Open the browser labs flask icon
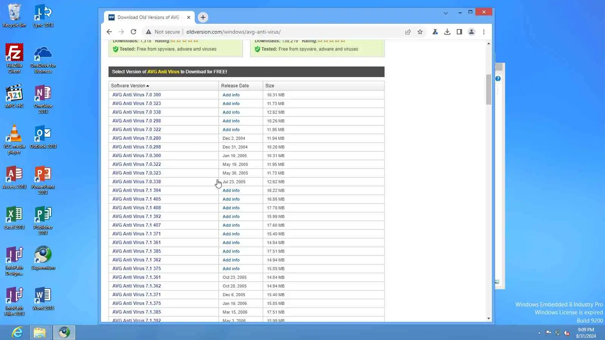 pos(435,32)
